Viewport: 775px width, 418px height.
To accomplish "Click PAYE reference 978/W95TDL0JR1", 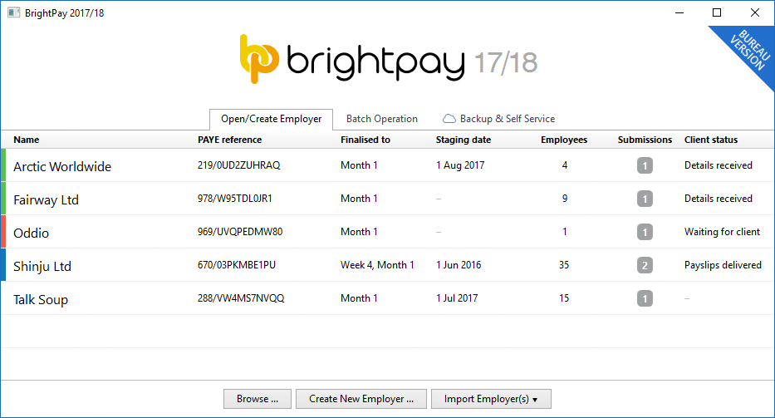I will [235, 199].
